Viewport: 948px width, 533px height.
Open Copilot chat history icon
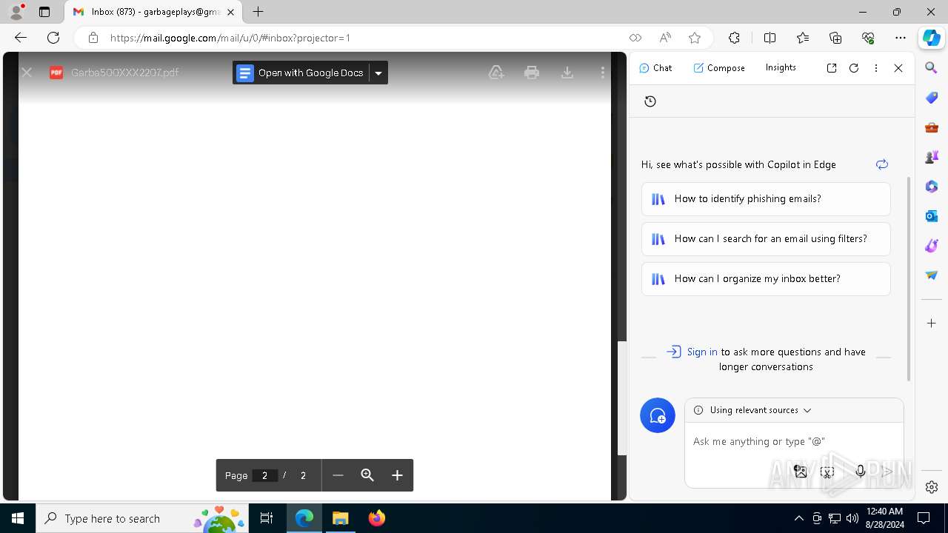[x=650, y=101]
